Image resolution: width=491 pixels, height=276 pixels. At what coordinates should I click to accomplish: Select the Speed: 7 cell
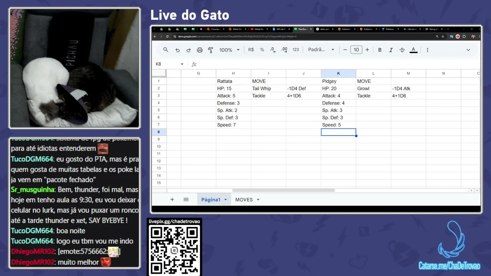(233, 125)
